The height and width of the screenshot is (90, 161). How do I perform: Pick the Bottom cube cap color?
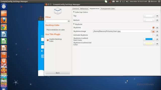[x=149, y=20]
